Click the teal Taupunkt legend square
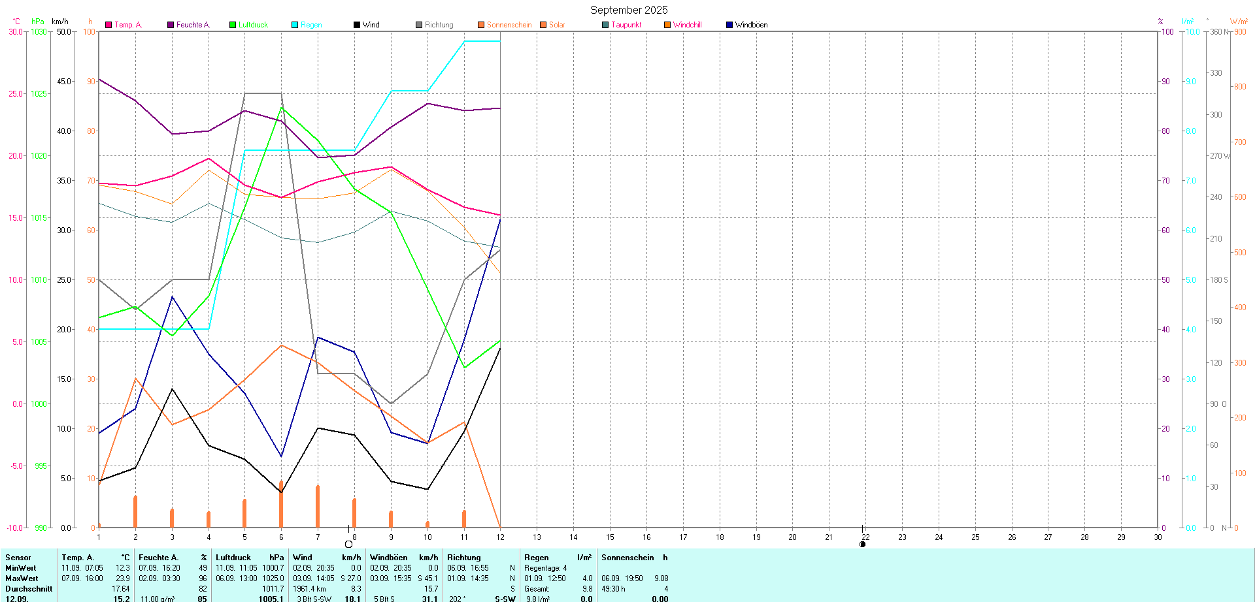 pos(605,25)
